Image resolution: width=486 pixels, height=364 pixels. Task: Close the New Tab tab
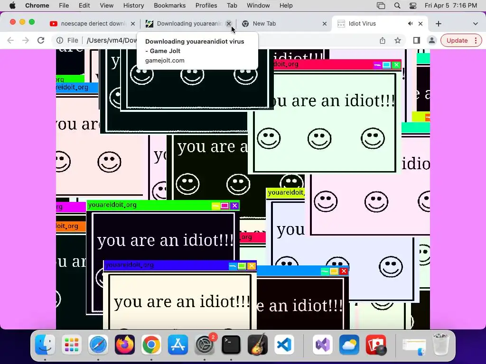pos(325,24)
